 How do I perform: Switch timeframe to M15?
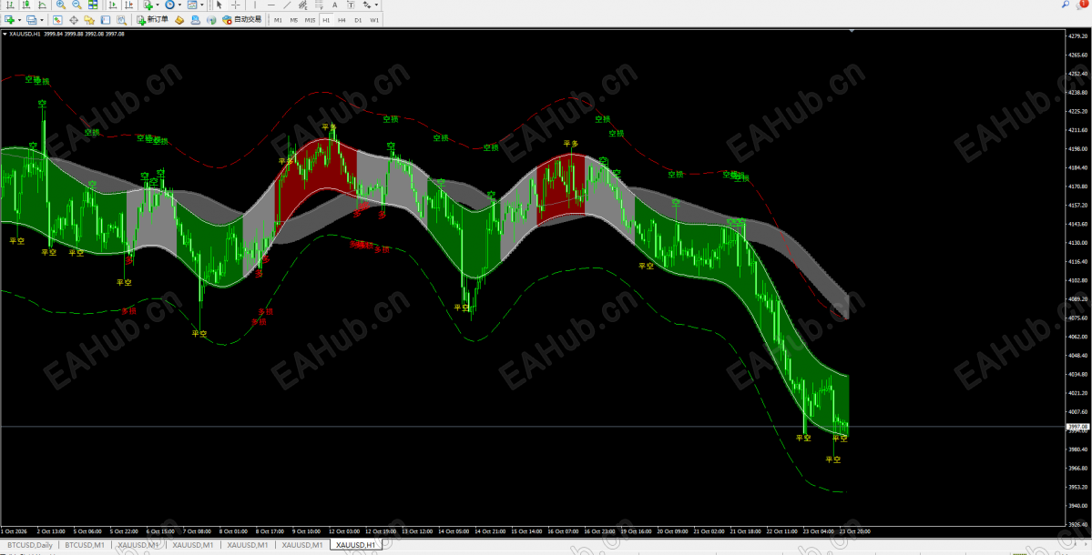[x=310, y=19]
